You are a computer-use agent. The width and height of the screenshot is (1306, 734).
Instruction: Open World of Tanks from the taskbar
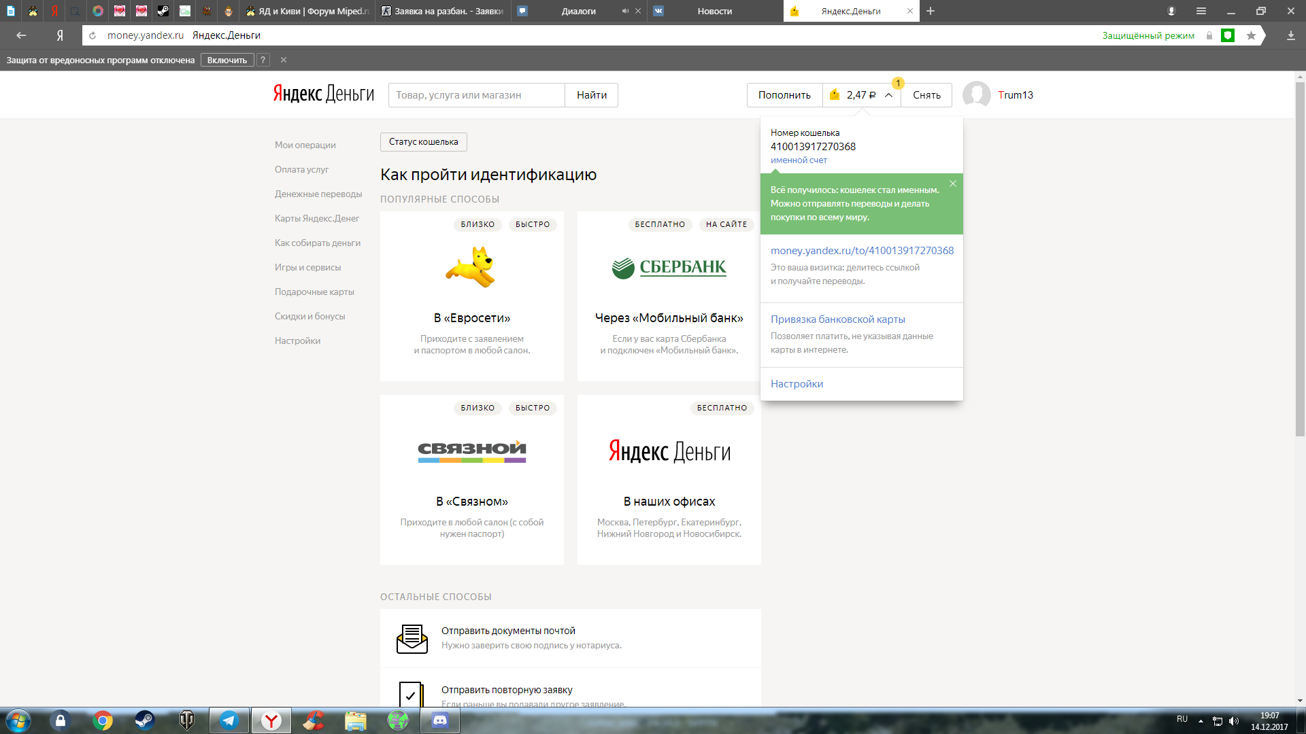(x=187, y=720)
